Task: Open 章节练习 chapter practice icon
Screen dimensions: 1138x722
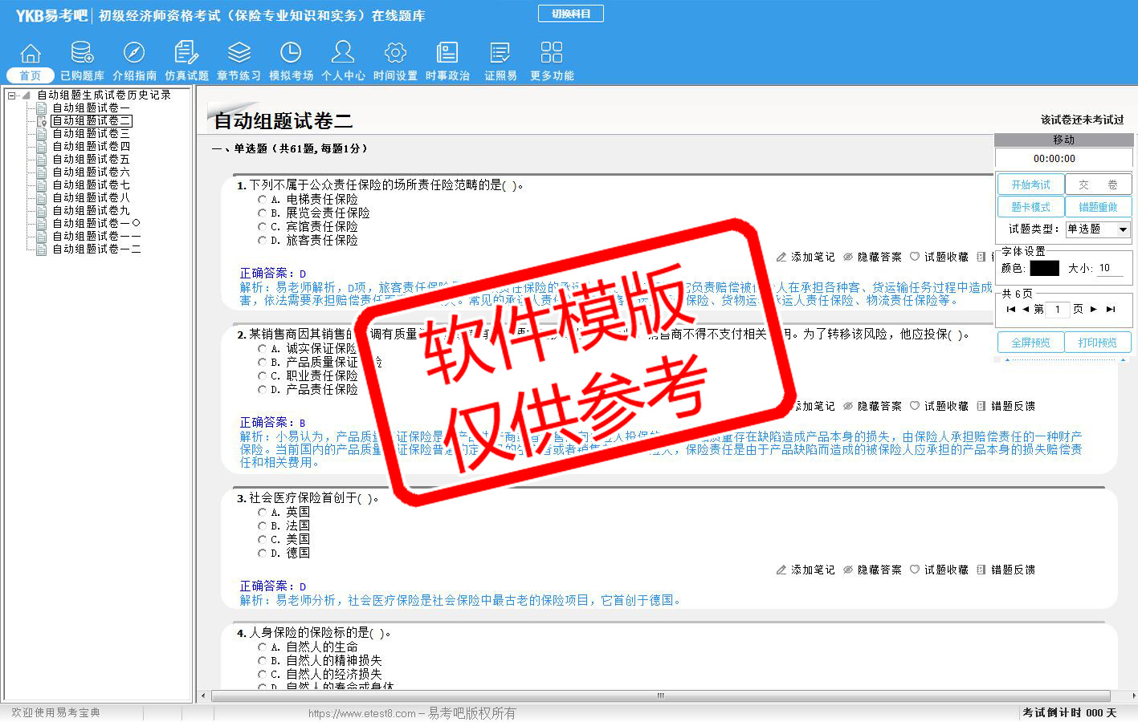Action: click(x=239, y=54)
